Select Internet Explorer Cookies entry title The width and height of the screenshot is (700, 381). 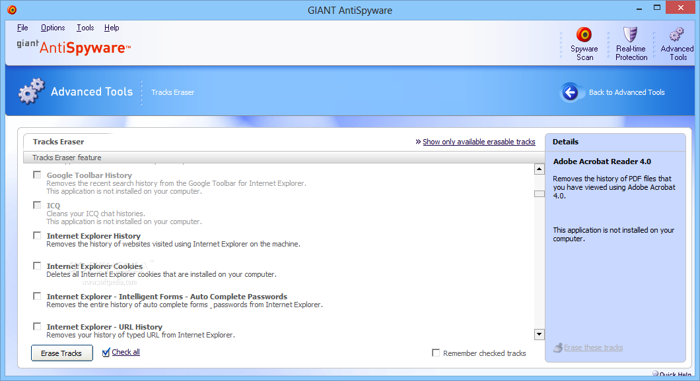(x=94, y=266)
